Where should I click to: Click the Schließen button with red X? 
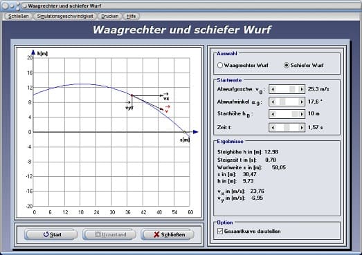(x=168, y=234)
